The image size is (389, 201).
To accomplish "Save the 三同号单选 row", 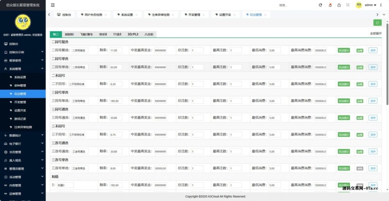I will point(373,101).
